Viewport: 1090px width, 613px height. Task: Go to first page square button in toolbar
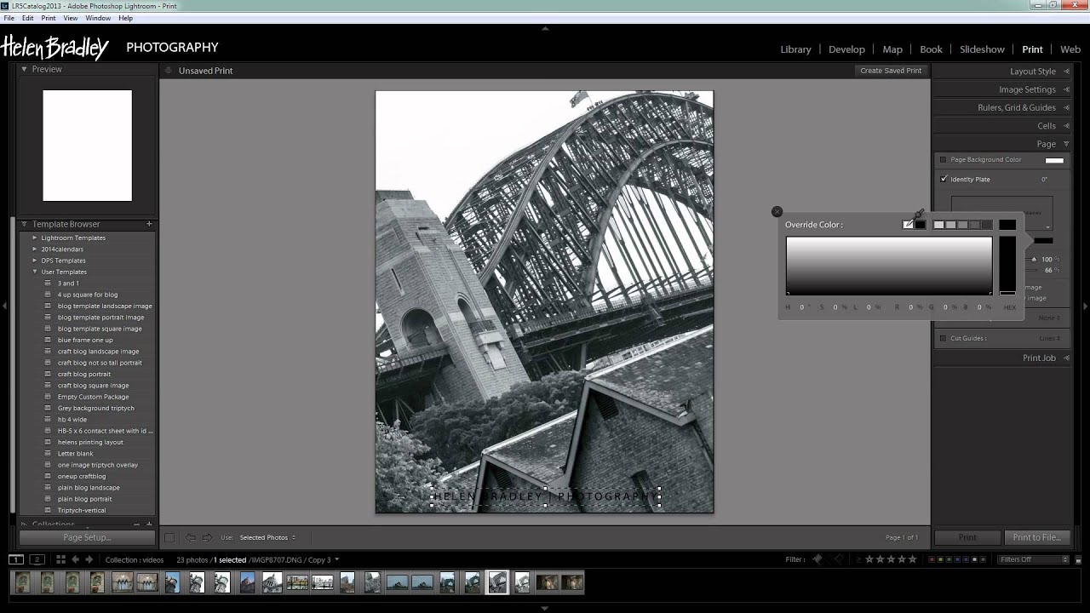click(x=169, y=537)
